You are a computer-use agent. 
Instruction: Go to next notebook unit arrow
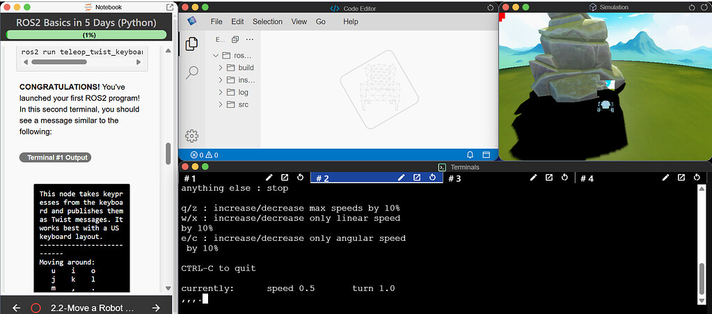click(x=156, y=308)
